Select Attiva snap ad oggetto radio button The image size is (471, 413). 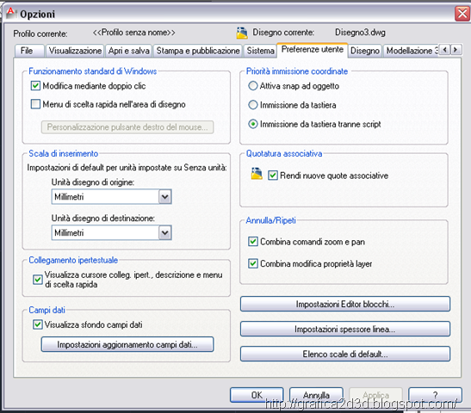coord(253,86)
